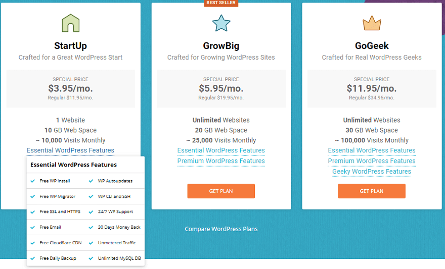Show GoGeek Premium WordPress Features
This screenshot has height=269, width=445.
click(x=372, y=161)
